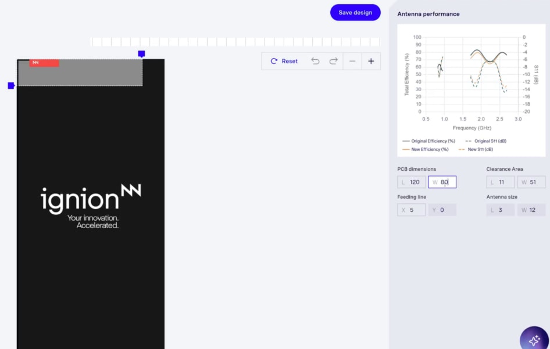550x349 pixels.
Task: Select the red NN antenna component
Action: 44,63
